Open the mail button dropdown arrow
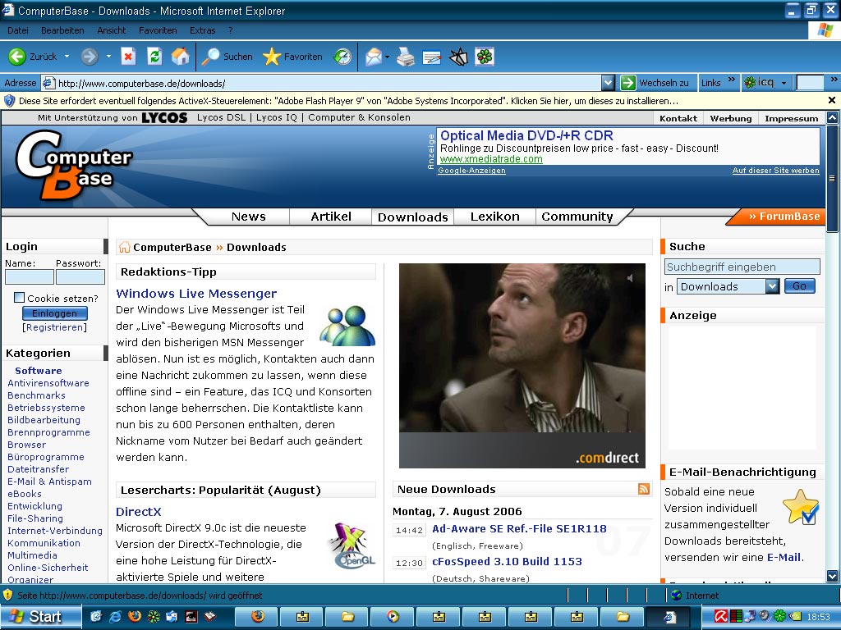This screenshot has height=630, width=841. click(387, 57)
